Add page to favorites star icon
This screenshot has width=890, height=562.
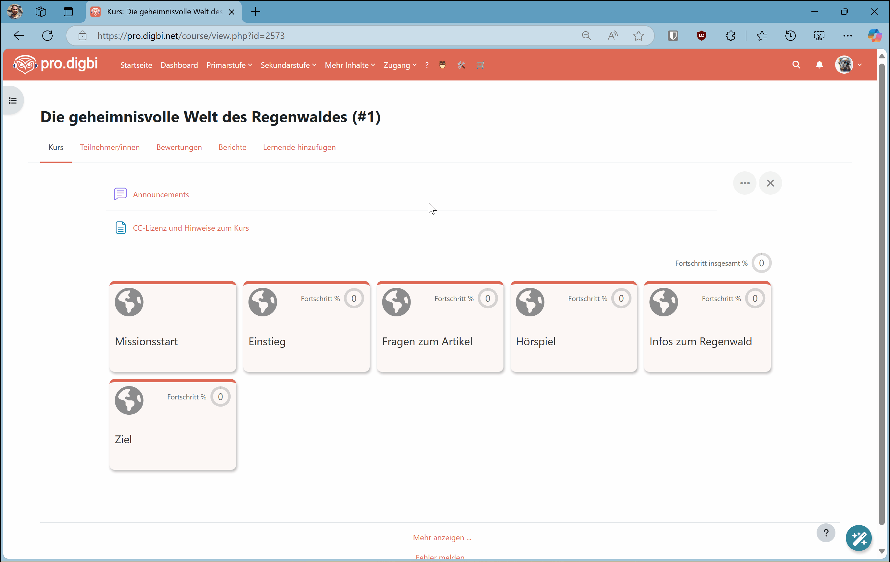tap(638, 35)
